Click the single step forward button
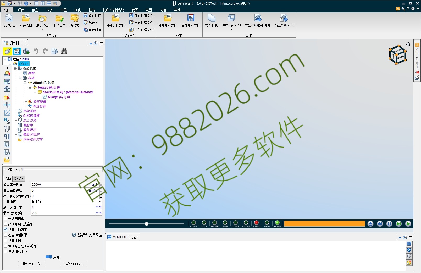Viewport: 421px width, 273px height. point(398,224)
